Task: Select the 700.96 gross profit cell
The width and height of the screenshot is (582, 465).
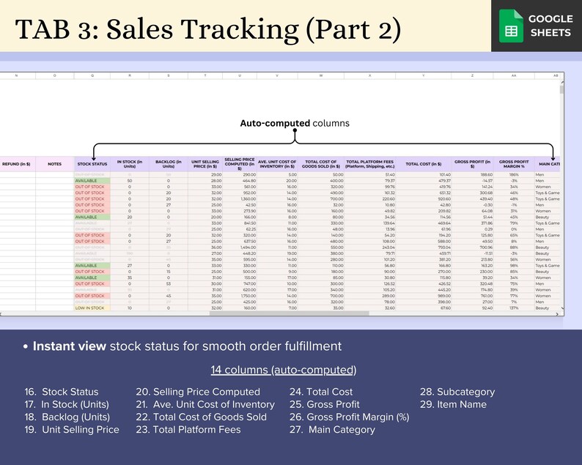Action: pos(472,248)
